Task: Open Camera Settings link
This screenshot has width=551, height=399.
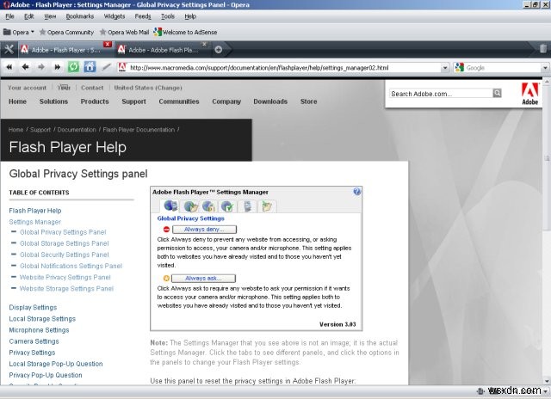Action: point(34,341)
